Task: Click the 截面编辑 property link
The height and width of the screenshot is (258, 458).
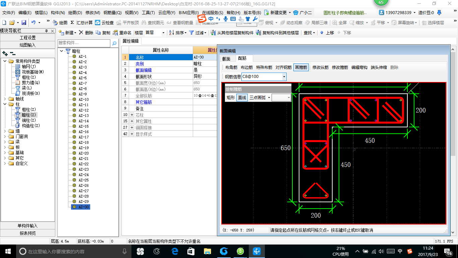Action: click(144, 70)
